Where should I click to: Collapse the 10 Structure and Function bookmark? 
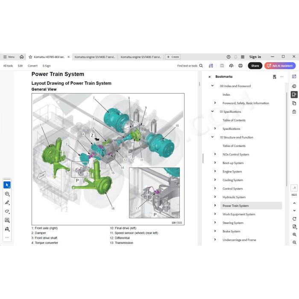tap(212, 137)
